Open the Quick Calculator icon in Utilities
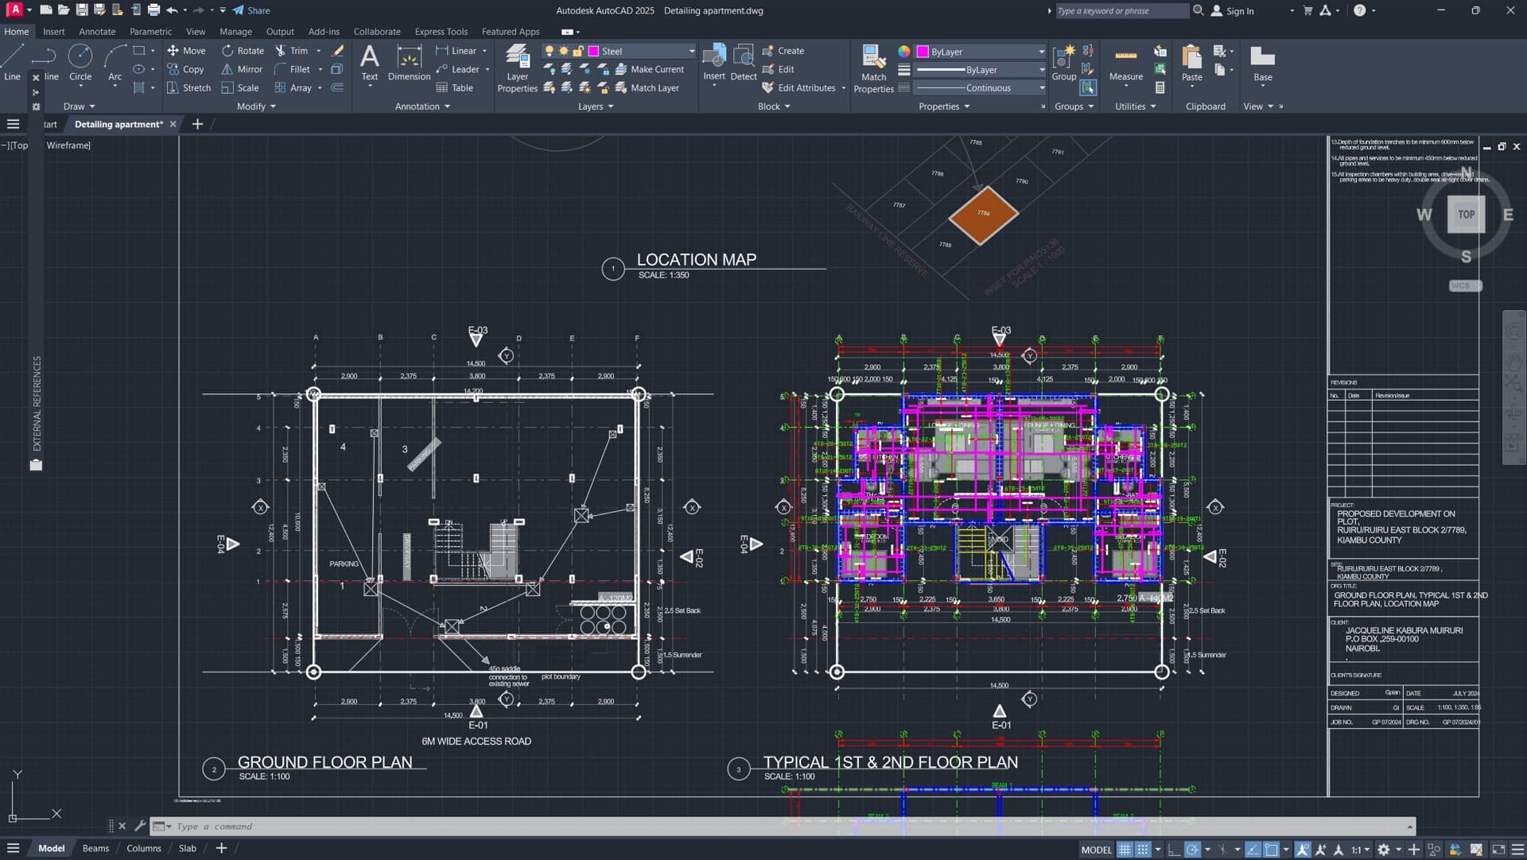The image size is (1527, 860). click(x=1160, y=87)
